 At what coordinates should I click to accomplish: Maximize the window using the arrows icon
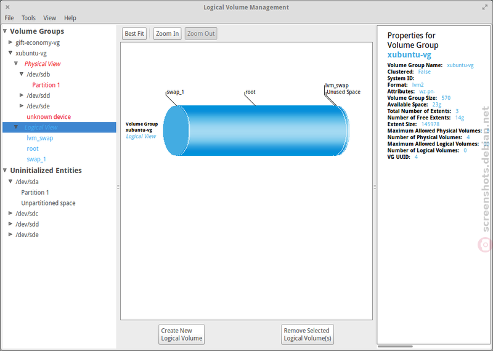tap(484, 7)
